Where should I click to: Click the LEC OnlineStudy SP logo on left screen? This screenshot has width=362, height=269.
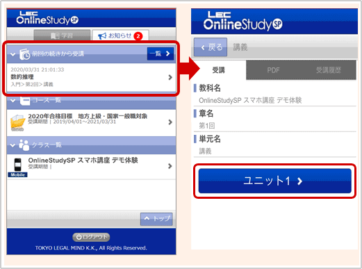(x=47, y=18)
